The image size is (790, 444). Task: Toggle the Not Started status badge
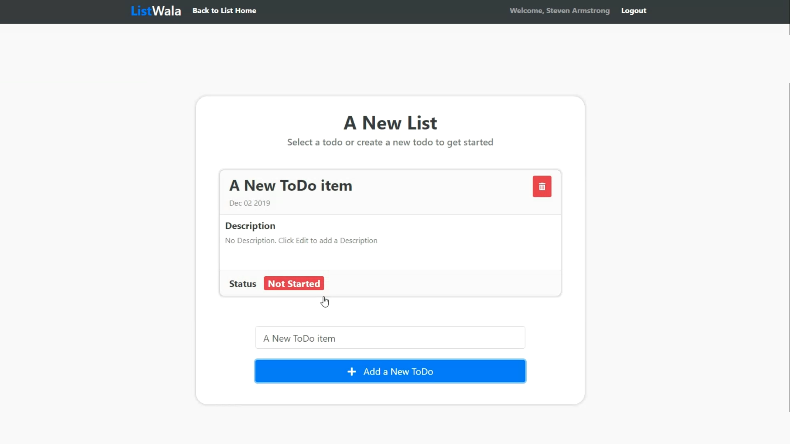(294, 284)
